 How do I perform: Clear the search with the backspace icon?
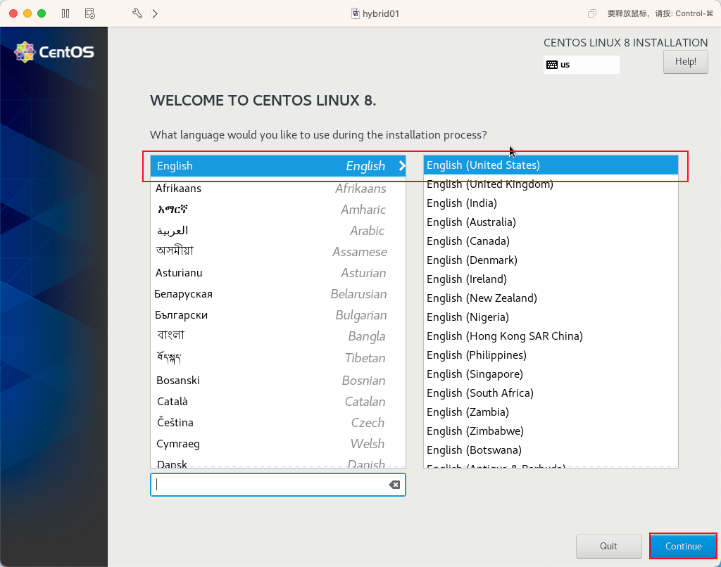tap(395, 485)
